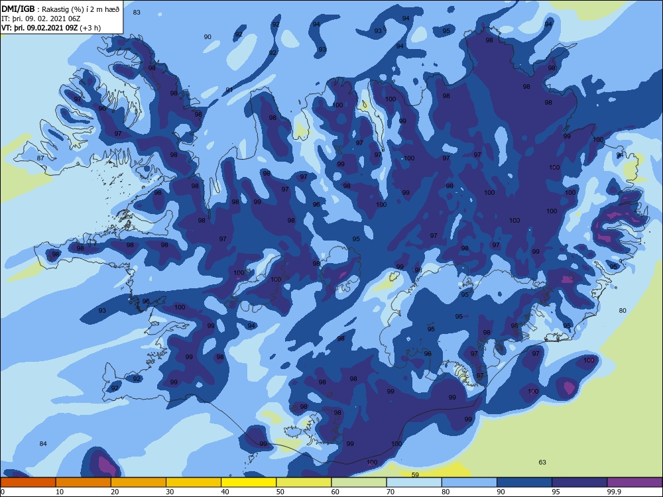This screenshot has height=497, width=663.
Task: Click the map humidity value '91'
Action: coord(229,90)
